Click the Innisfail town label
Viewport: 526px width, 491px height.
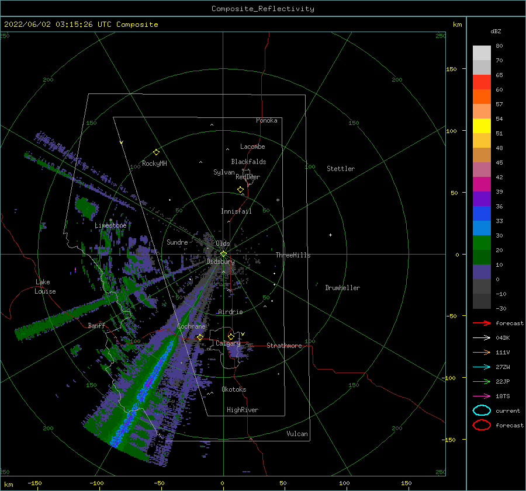[236, 211]
